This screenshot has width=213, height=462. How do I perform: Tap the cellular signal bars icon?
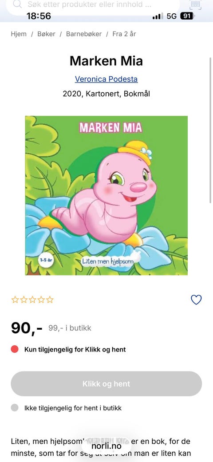tap(158, 16)
